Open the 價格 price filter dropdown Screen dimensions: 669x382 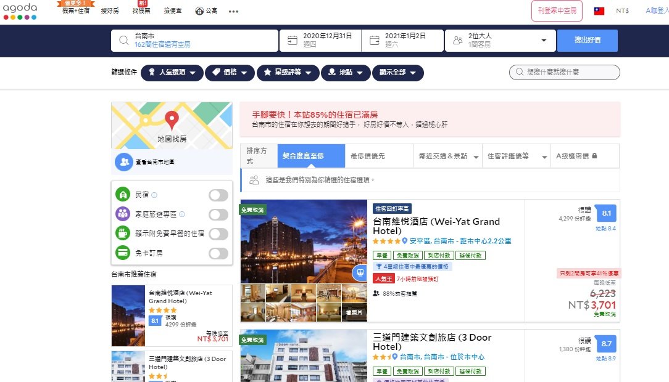tap(230, 72)
